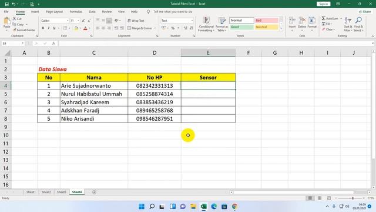This screenshot has height=212, width=376.
Task: Expand the Font Color dropdown arrow
Action: pos(89,28)
